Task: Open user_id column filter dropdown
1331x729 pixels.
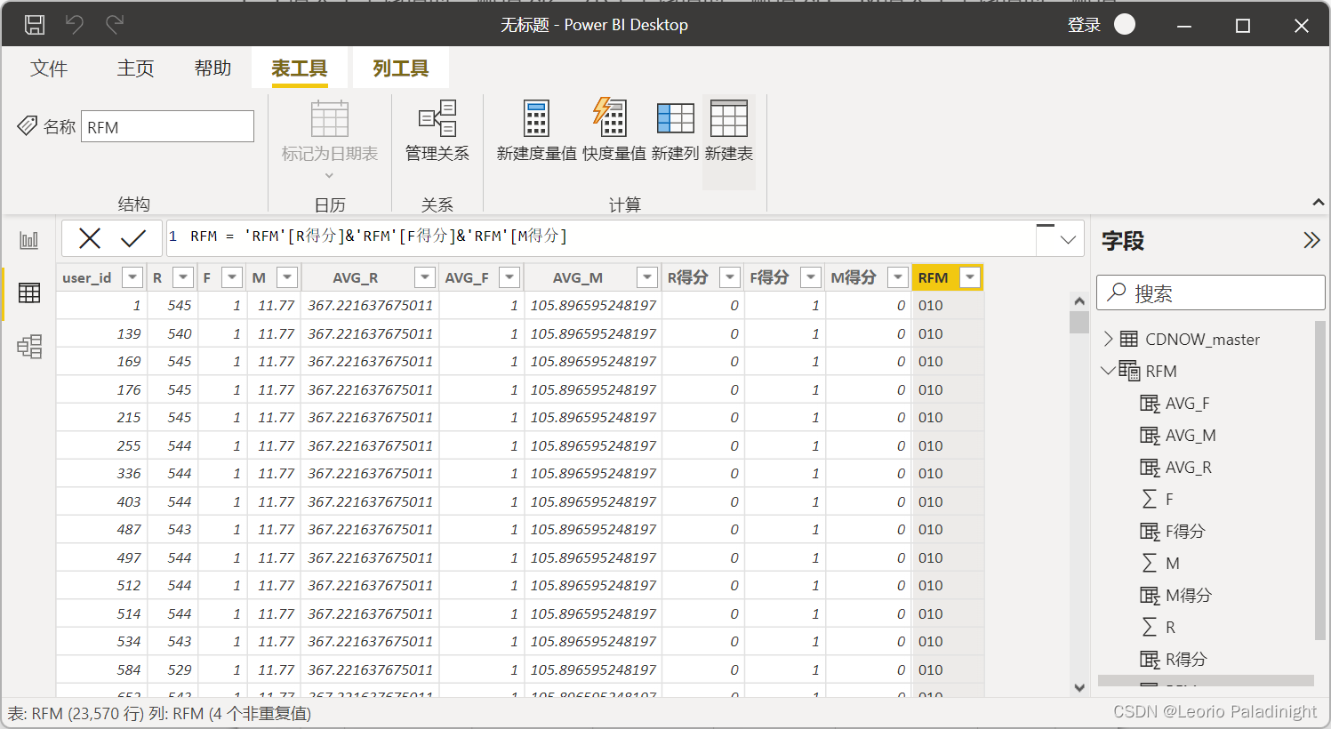Action: [132, 277]
